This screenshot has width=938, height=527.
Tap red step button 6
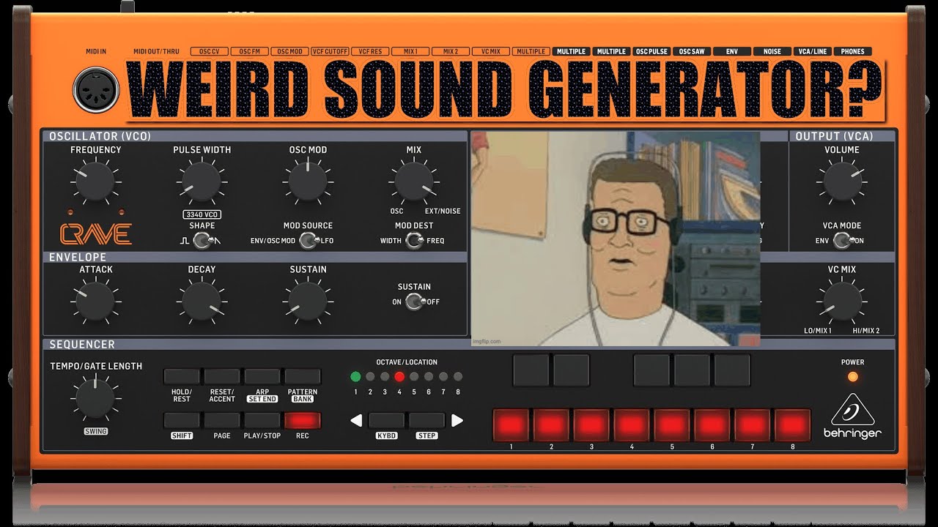click(x=712, y=425)
